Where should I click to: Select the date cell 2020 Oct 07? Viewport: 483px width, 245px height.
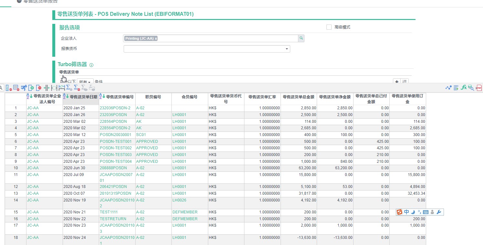click(81, 193)
